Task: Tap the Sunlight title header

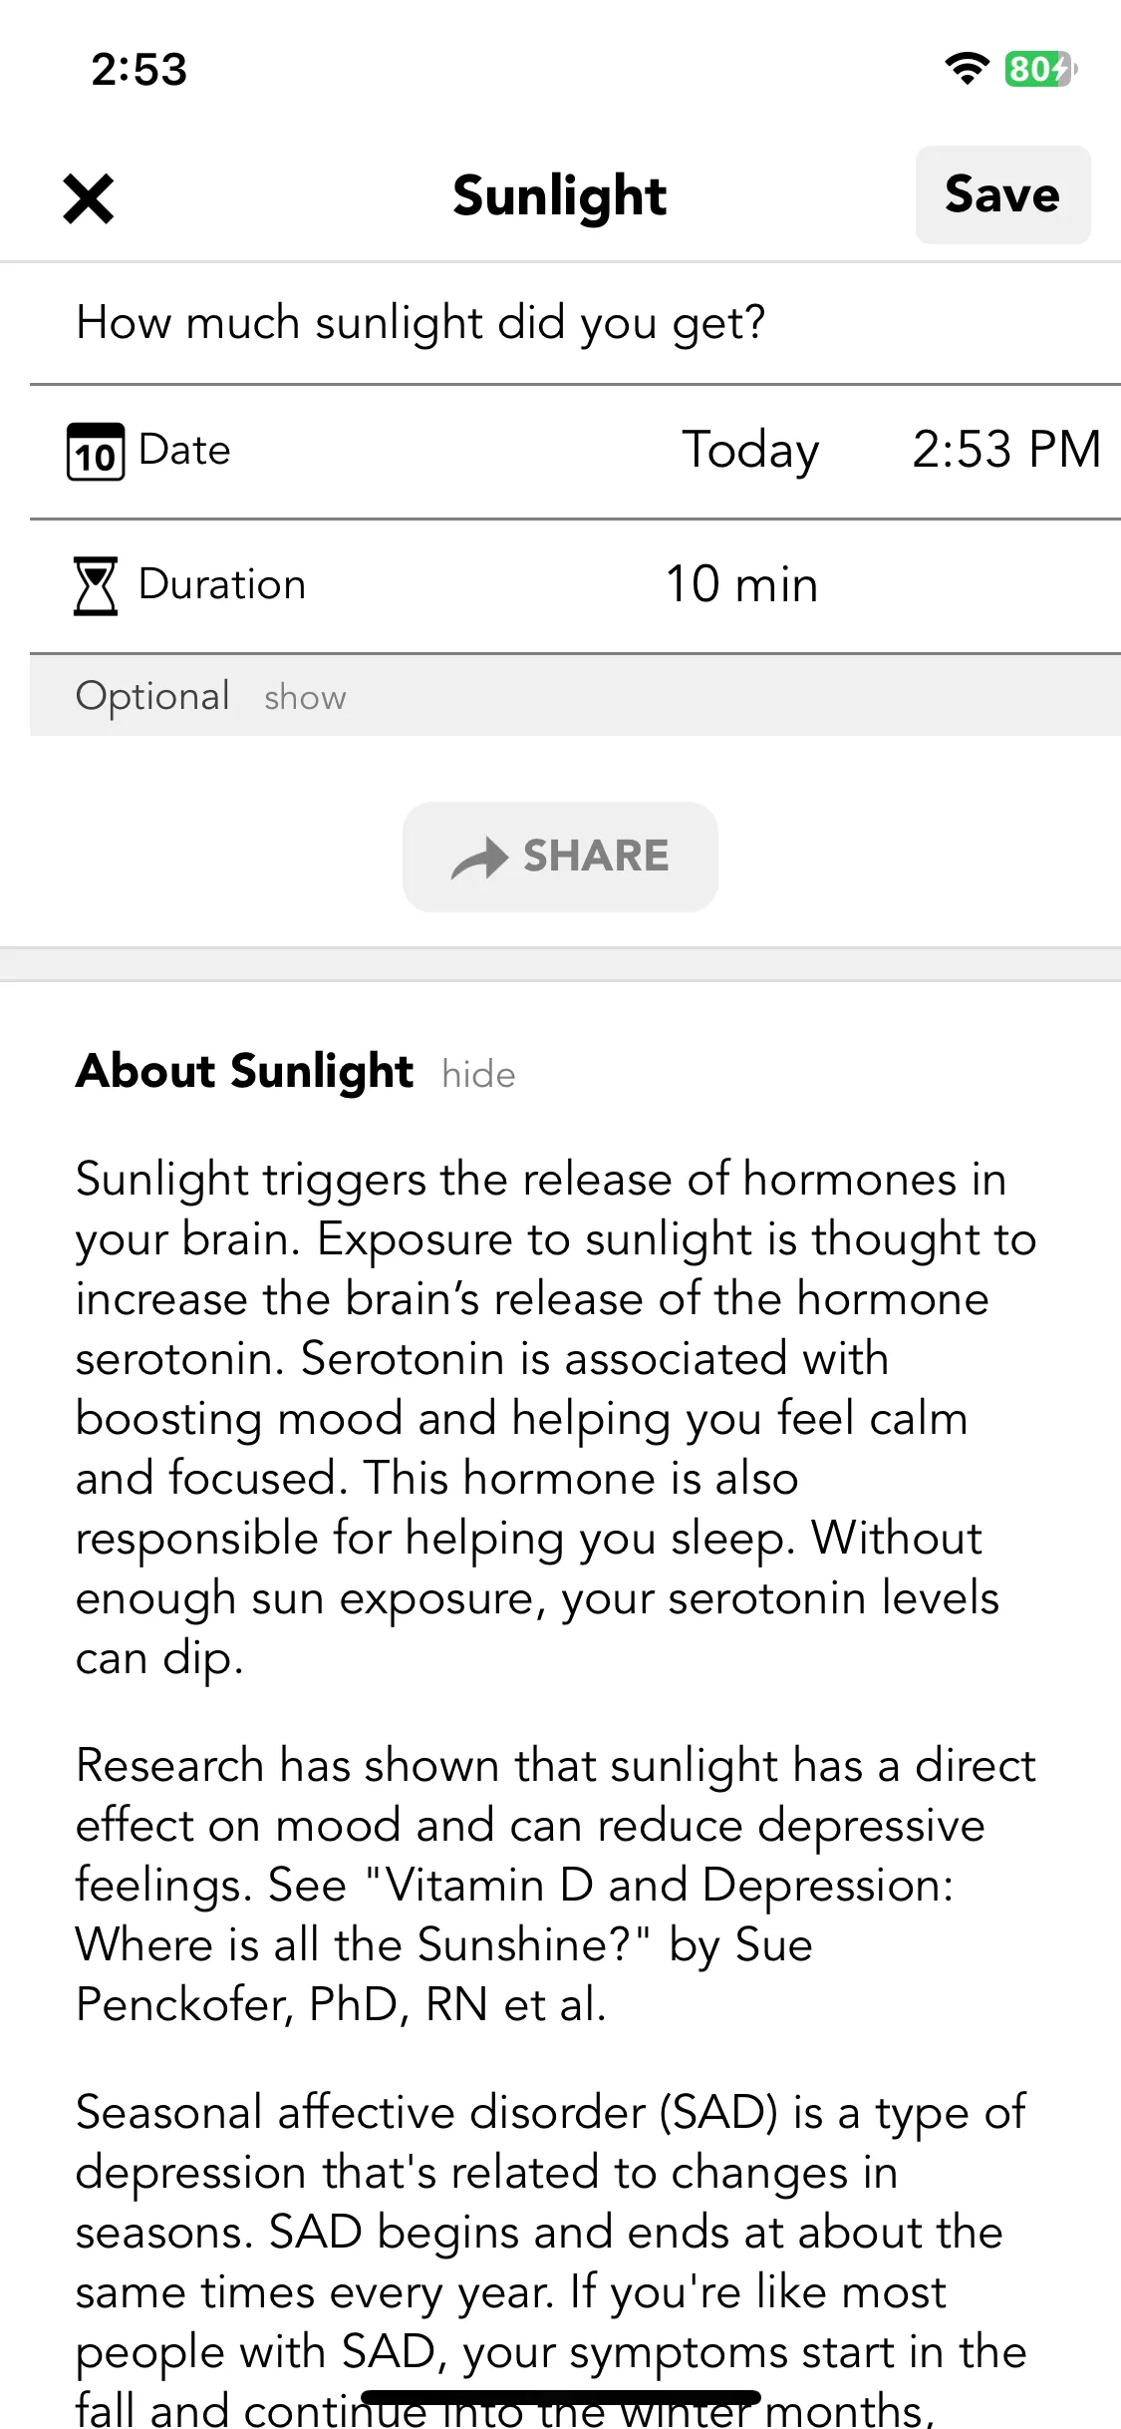Action: [560, 195]
